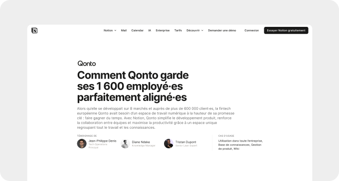Select the name Jean-Philippe Denis

102,141
